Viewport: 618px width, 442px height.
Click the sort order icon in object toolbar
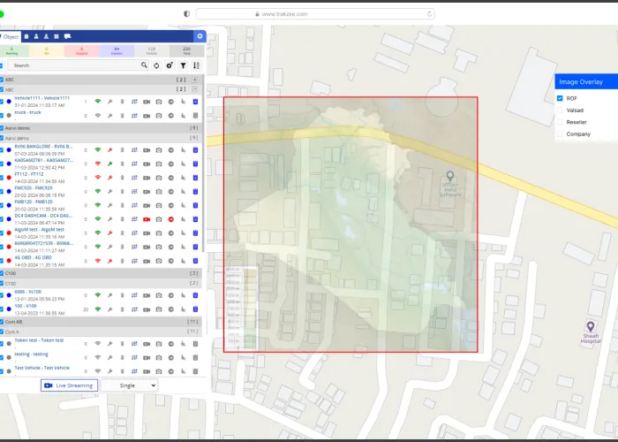tap(196, 65)
